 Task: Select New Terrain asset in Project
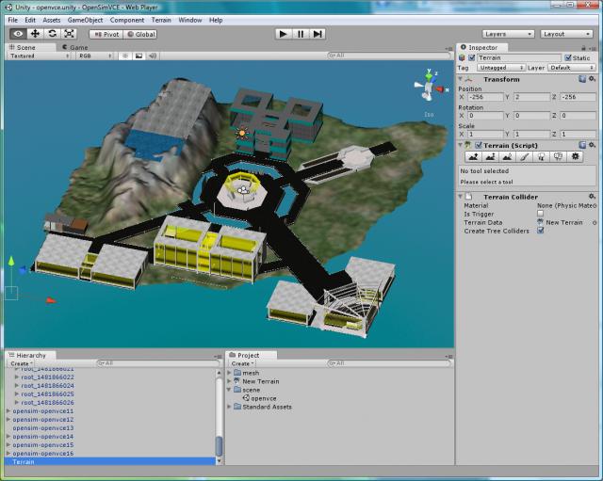[x=260, y=381]
